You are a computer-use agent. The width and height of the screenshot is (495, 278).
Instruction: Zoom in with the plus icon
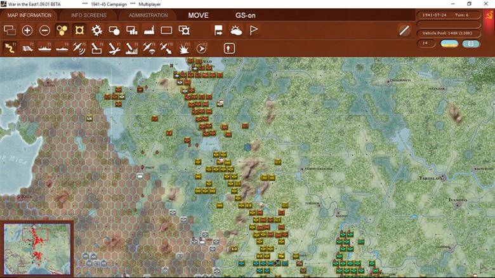coord(27,30)
